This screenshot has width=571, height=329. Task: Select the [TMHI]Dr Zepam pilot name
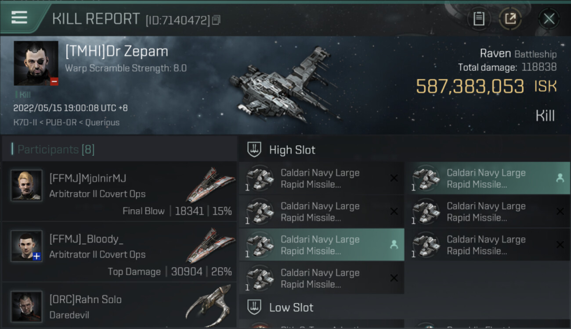click(117, 51)
